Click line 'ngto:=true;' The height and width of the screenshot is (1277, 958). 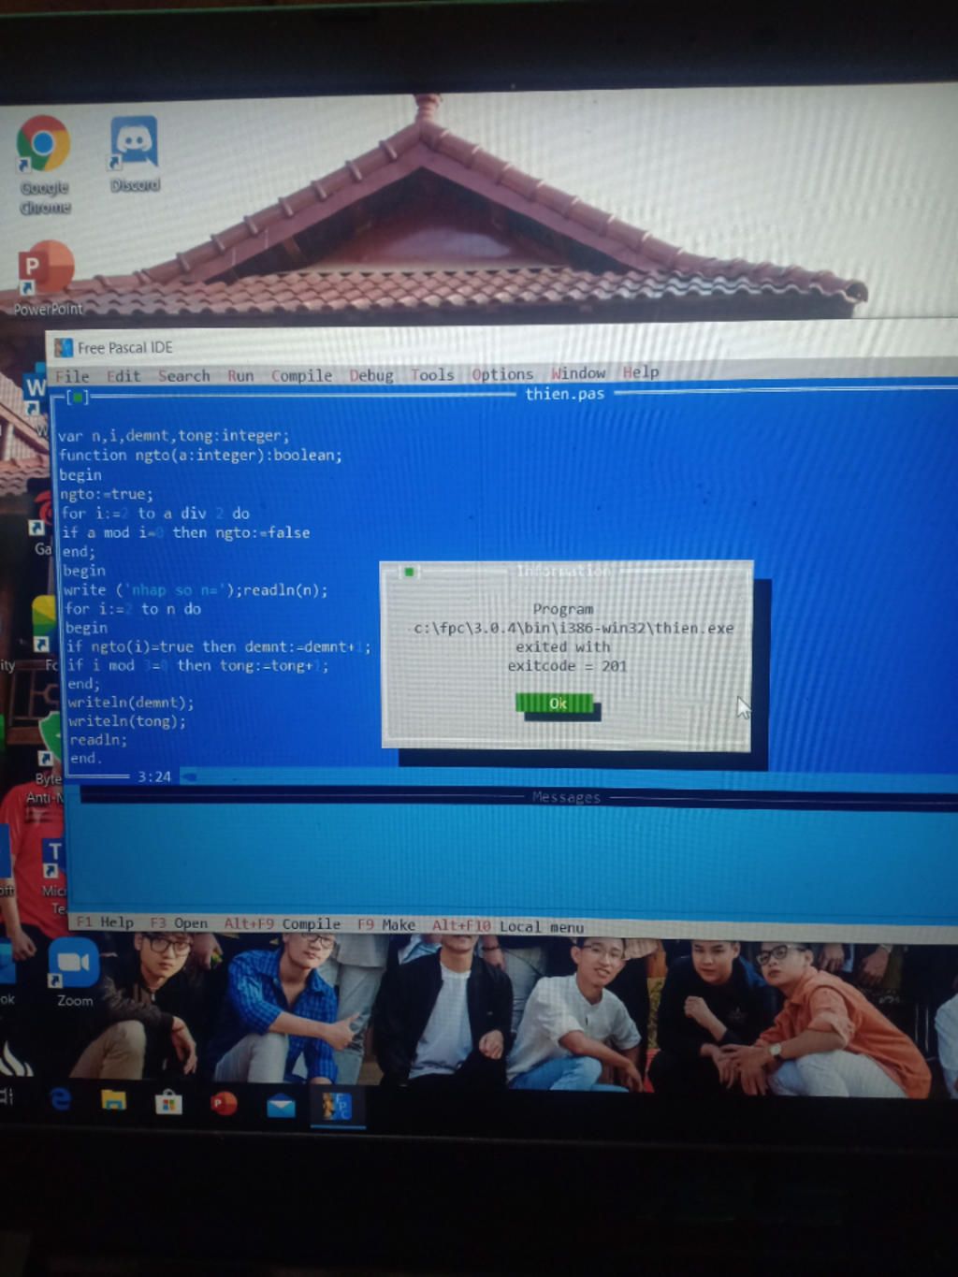click(x=106, y=494)
